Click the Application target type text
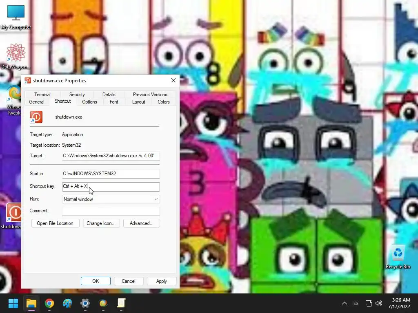The image size is (418, 313). pos(73,134)
